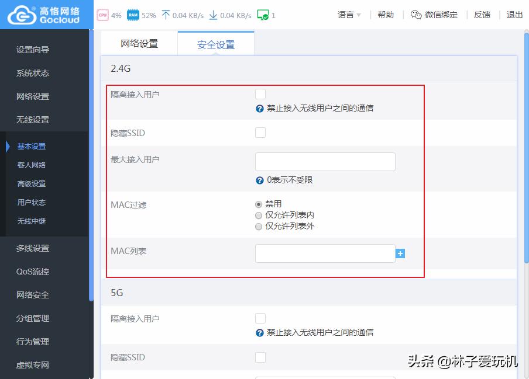529x379 pixels.
Task: Open 分组管理 in sidebar
Action: [33, 318]
